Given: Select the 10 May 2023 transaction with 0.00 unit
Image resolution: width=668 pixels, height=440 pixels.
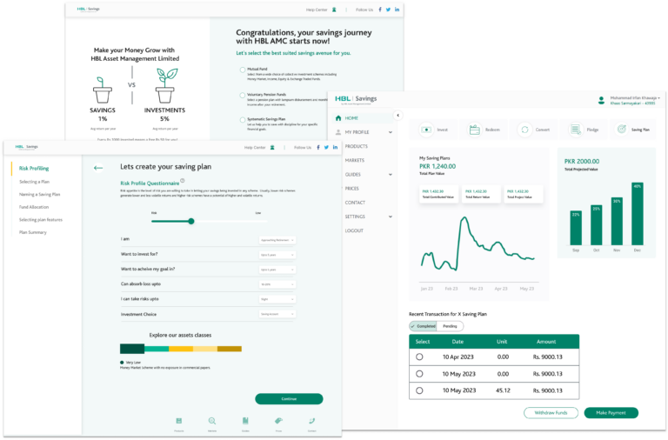Looking at the screenshot, I should pyautogui.click(x=419, y=374).
